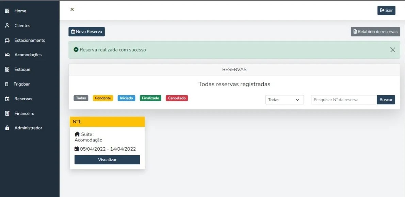Toggle the Cancelado status filter
Screen dimensions: 405x197
[177, 98]
